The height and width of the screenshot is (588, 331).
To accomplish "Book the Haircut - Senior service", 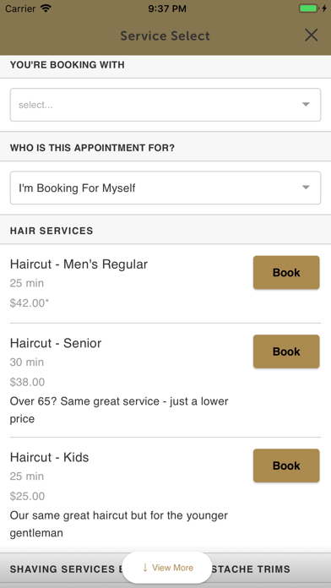I will [x=286, y=351].
